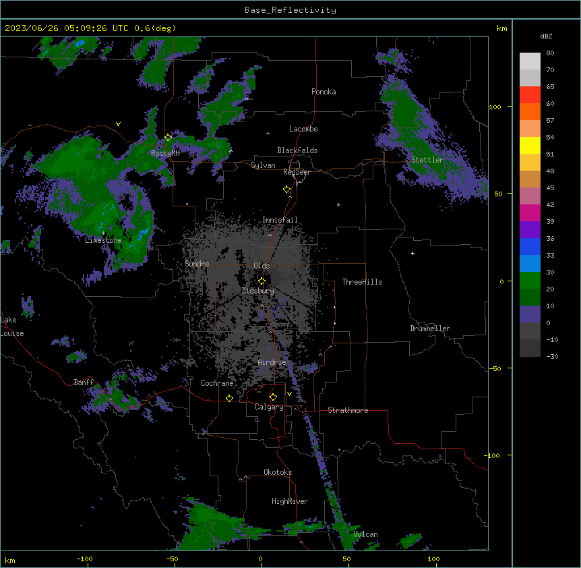
Task: Click the white plus marker north of Drumheller
Action: click(412, 253)
